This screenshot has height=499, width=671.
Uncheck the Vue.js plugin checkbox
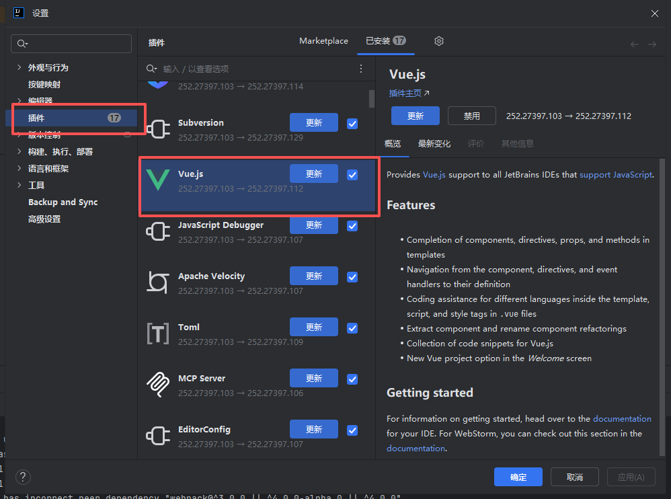coord(352,175)
